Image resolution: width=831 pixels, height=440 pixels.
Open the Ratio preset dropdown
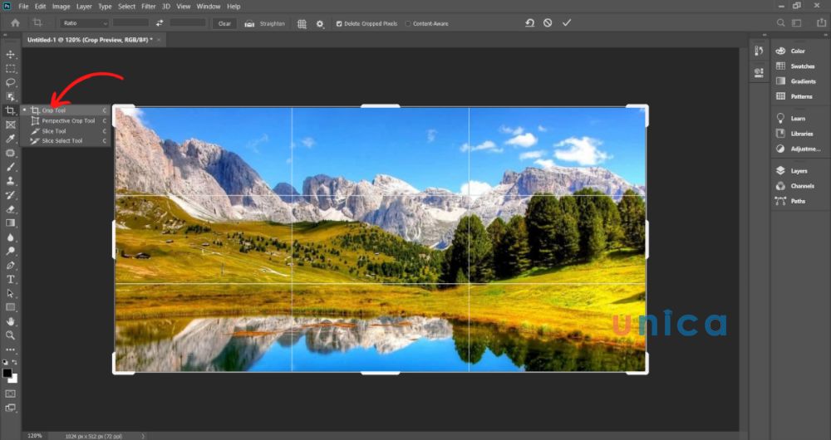pos(85,23)
